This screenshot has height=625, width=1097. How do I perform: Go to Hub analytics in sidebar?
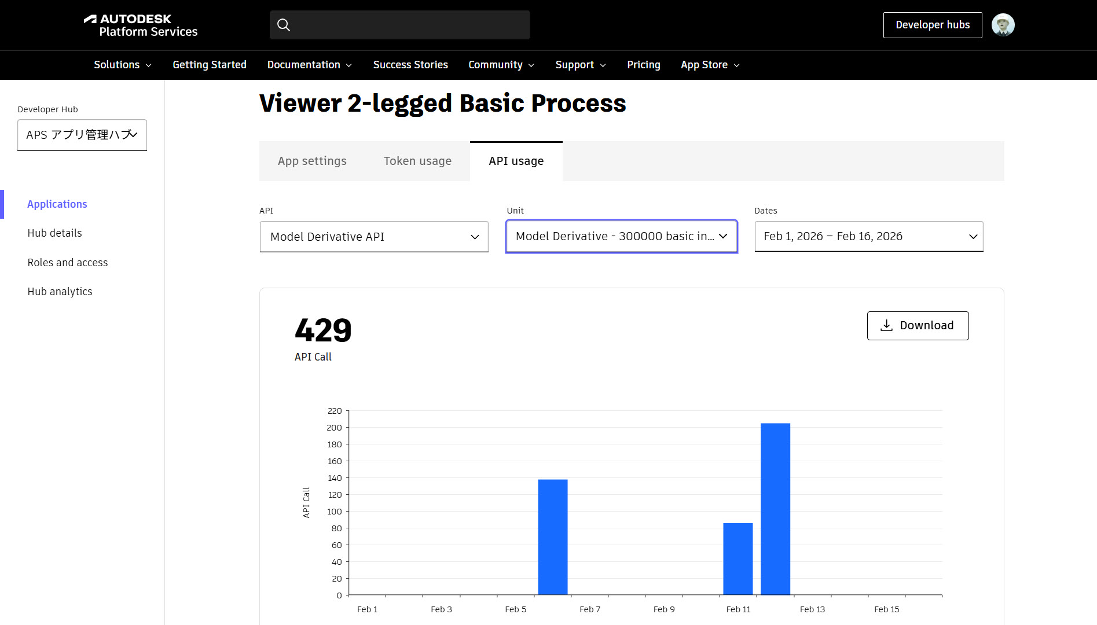[60, 292]
